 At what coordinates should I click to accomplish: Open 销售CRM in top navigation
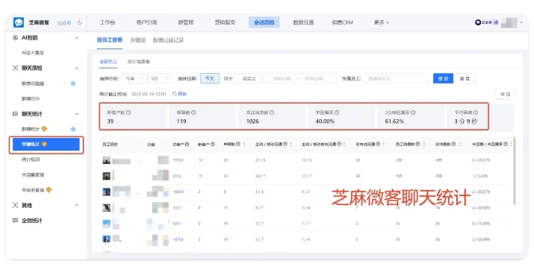[x=343, y=22]
